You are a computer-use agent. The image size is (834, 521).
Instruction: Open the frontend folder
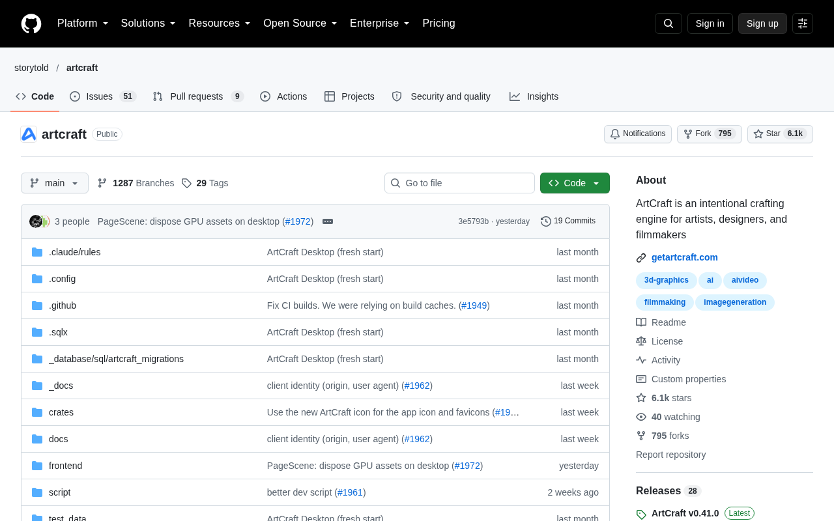tap(65, 466)
